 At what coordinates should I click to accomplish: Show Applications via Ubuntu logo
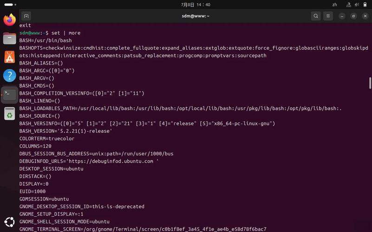tap(9, 222)
